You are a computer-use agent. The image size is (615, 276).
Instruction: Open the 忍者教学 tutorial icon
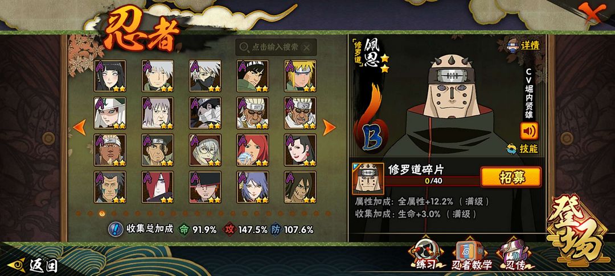471,254
